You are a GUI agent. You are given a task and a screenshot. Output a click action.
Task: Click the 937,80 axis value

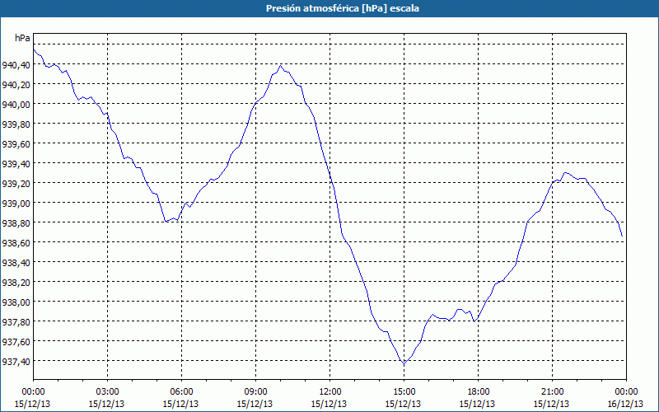(16, 321)
